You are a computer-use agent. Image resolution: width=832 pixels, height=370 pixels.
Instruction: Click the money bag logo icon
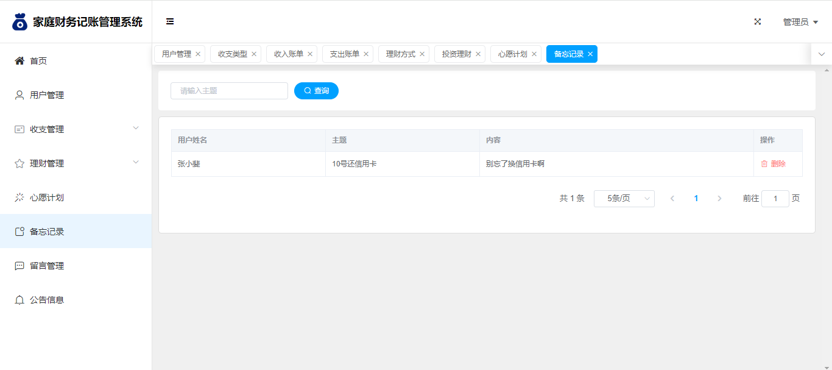pyautogui.click(x=20, y=22)
